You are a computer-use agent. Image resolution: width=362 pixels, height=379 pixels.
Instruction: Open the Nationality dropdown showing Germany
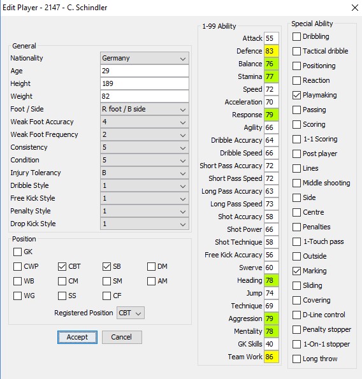pyautogui.click(x=145, y=58)
